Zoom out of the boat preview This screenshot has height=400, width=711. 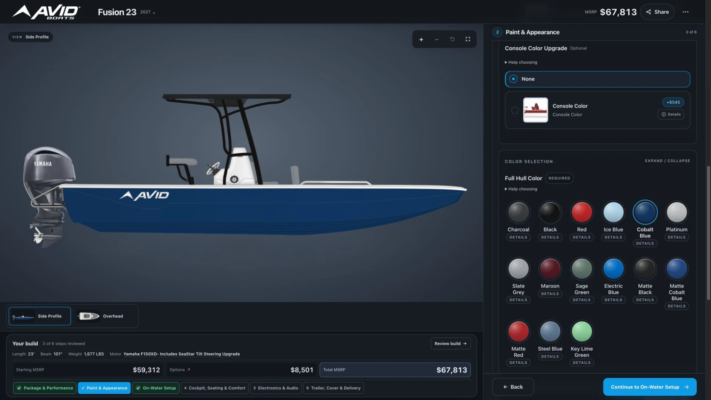pos(437,39)
